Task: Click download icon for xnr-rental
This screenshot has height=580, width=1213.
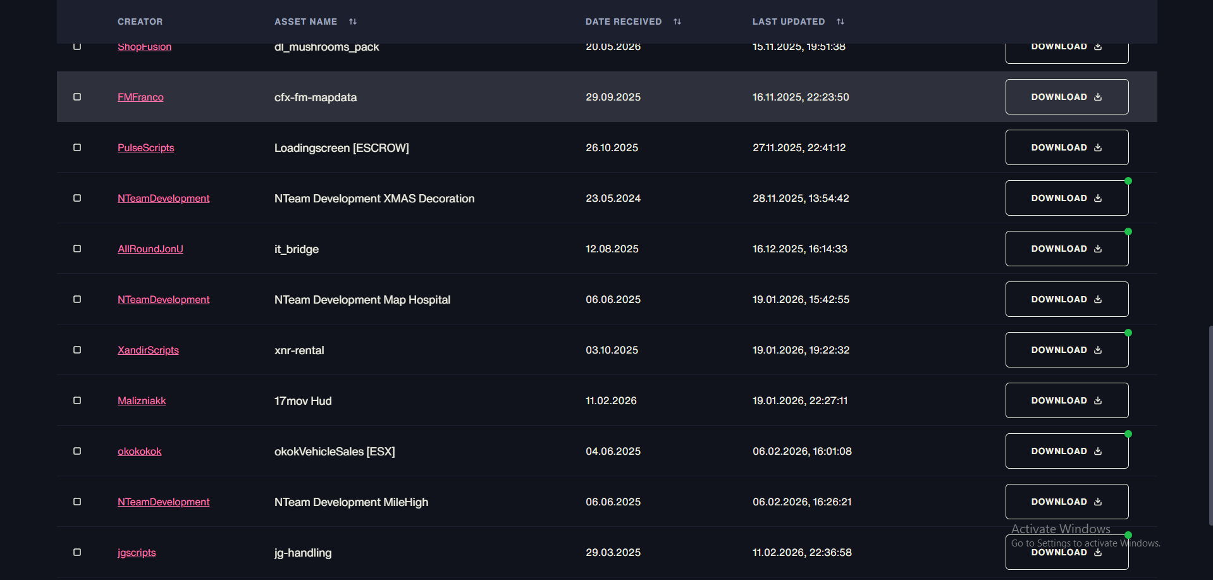Action: coord(1098,350)
